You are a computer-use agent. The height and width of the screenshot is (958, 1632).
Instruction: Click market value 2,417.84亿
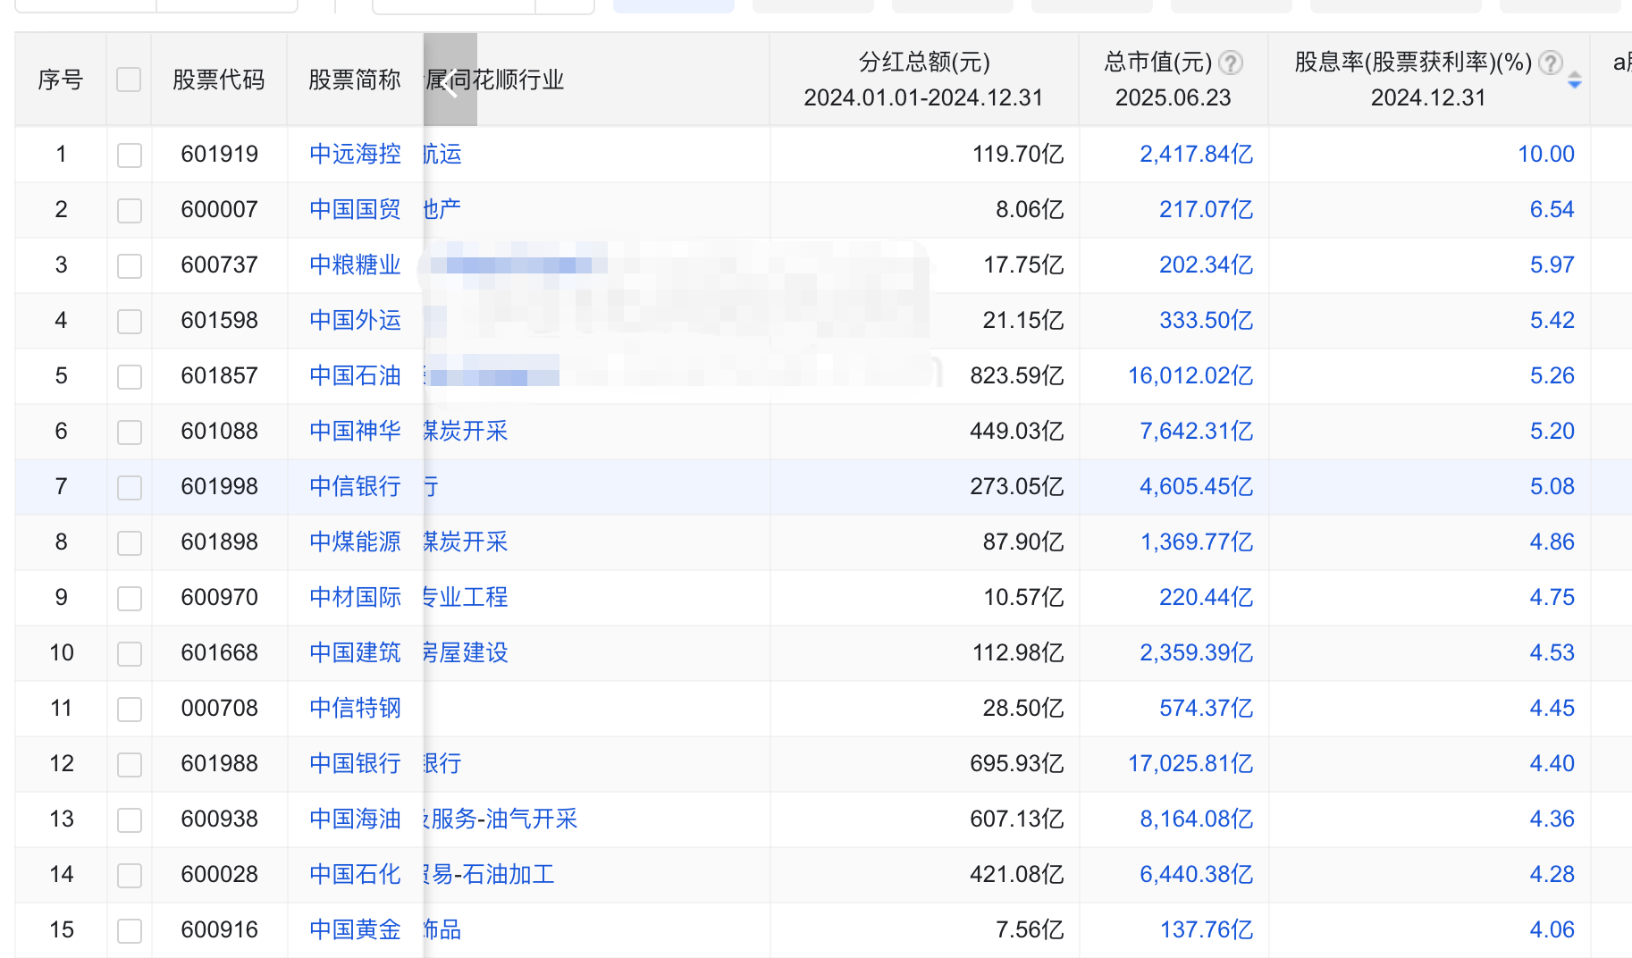coord(1196,154)
